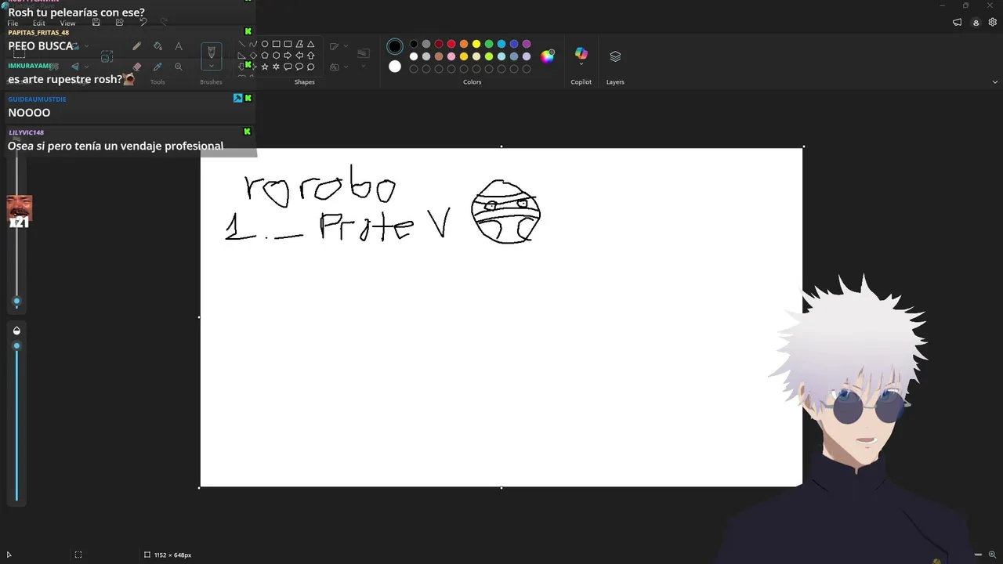Pick the green color swatch

(x=489, y=44)
